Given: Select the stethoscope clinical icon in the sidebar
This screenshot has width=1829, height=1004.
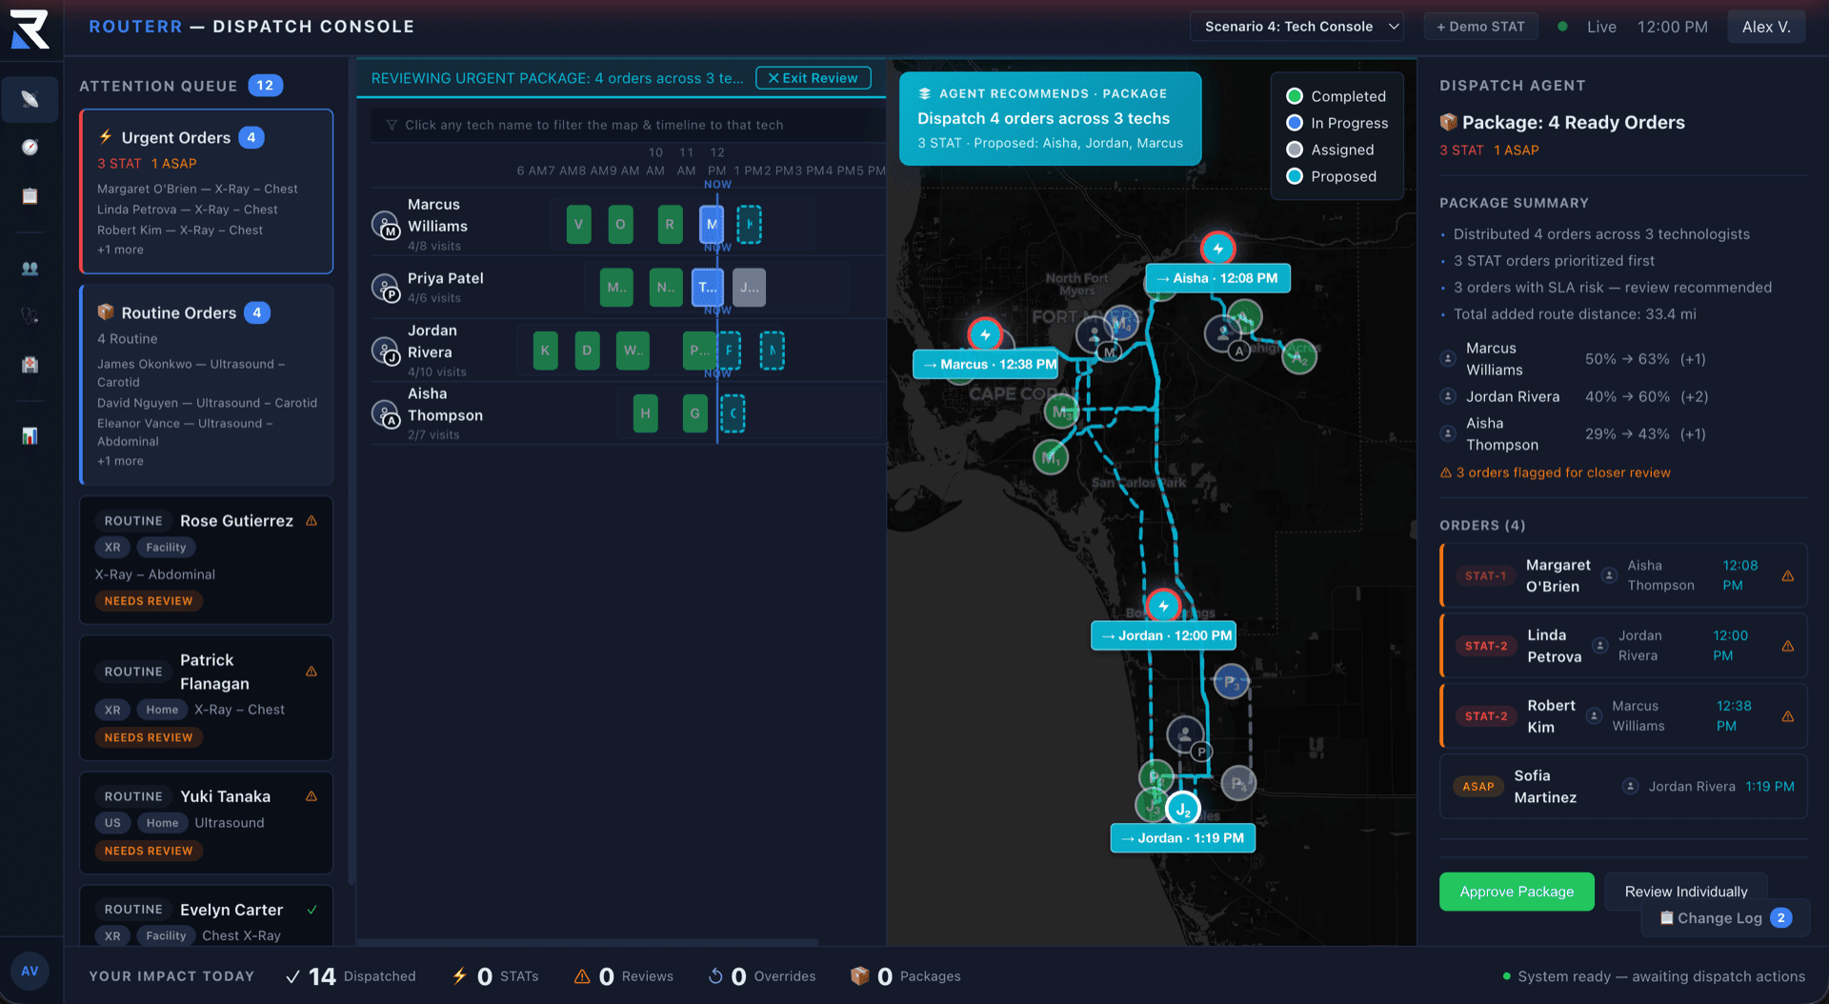Looking at the screenshot, I should 30,315.
